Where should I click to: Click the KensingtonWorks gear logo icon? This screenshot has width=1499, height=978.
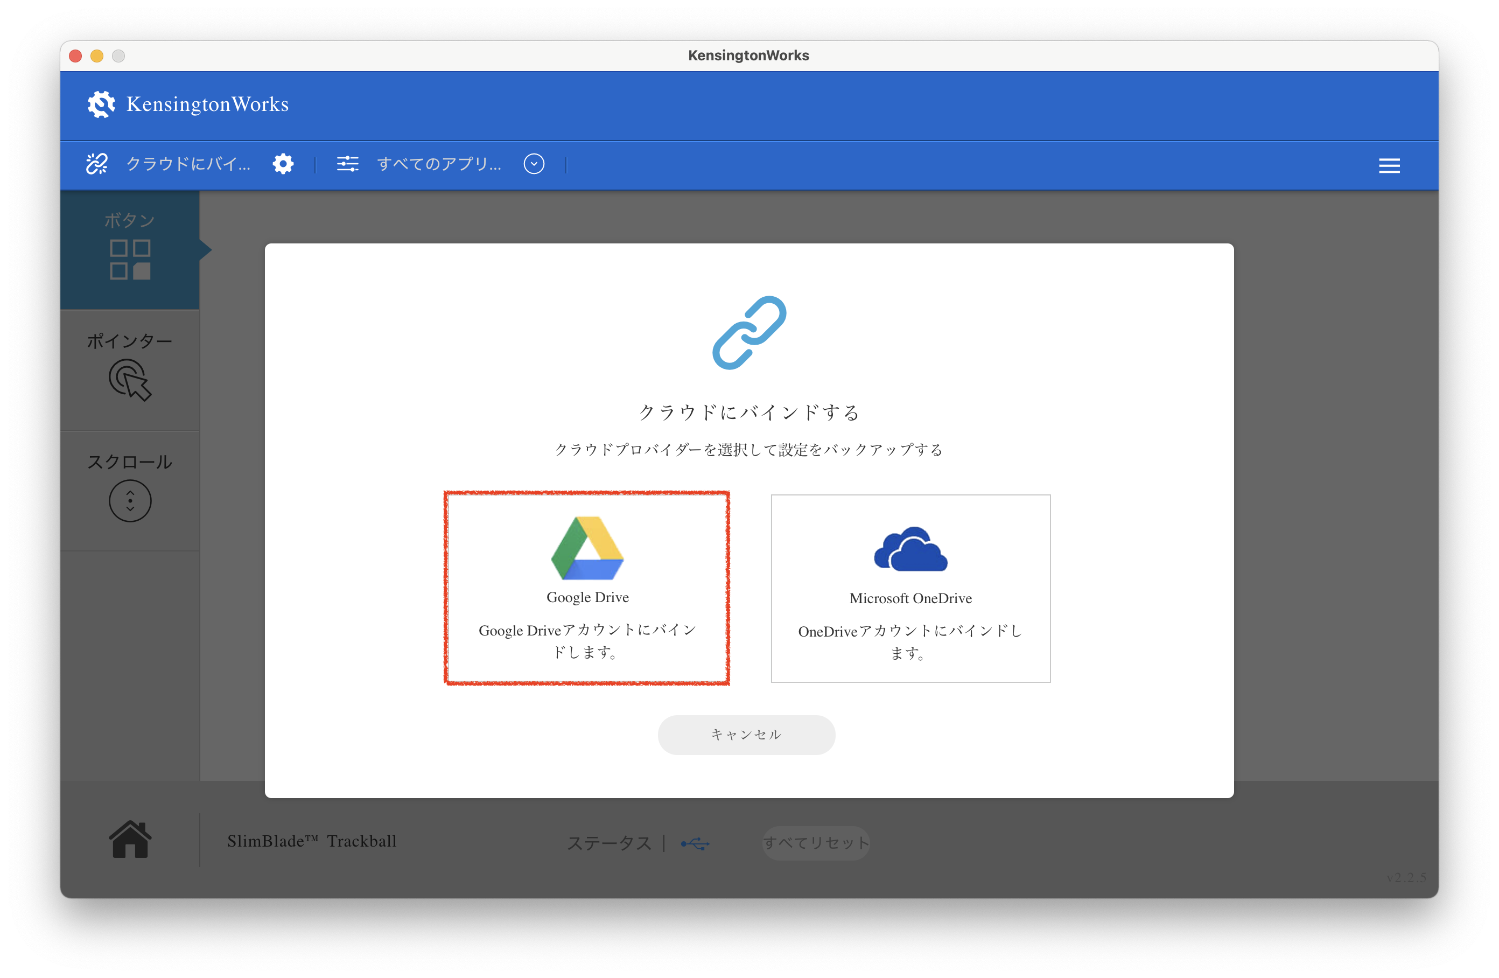[x=101, y=104]
